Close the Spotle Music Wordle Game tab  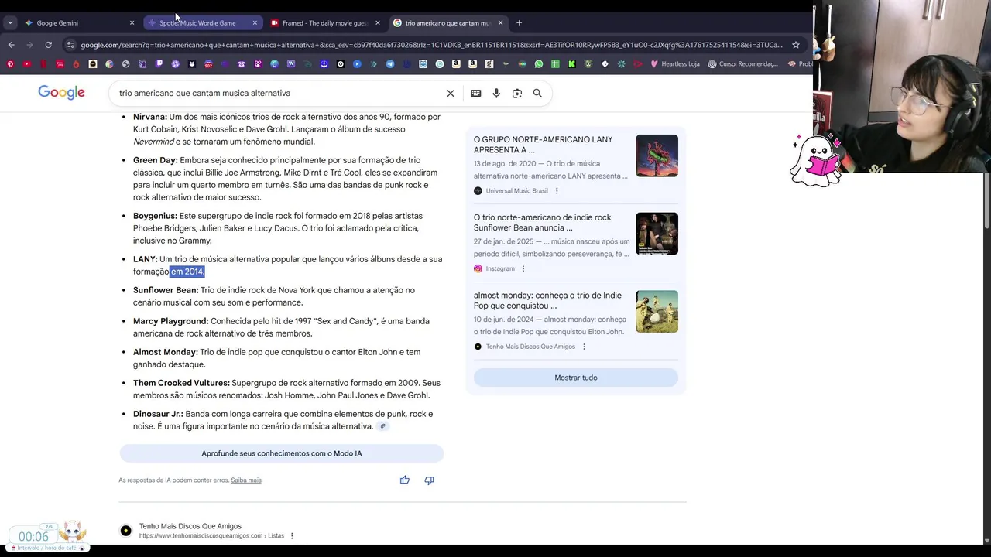pos(255,22)
